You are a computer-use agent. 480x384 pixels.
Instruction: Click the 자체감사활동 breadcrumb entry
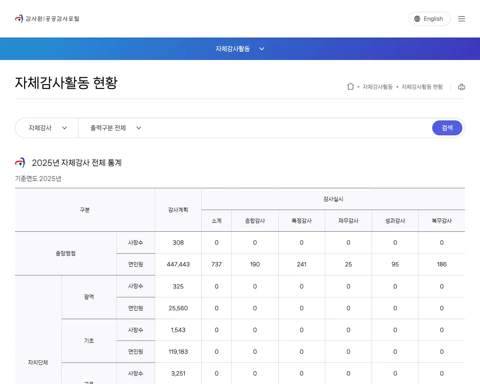(377, 86)
